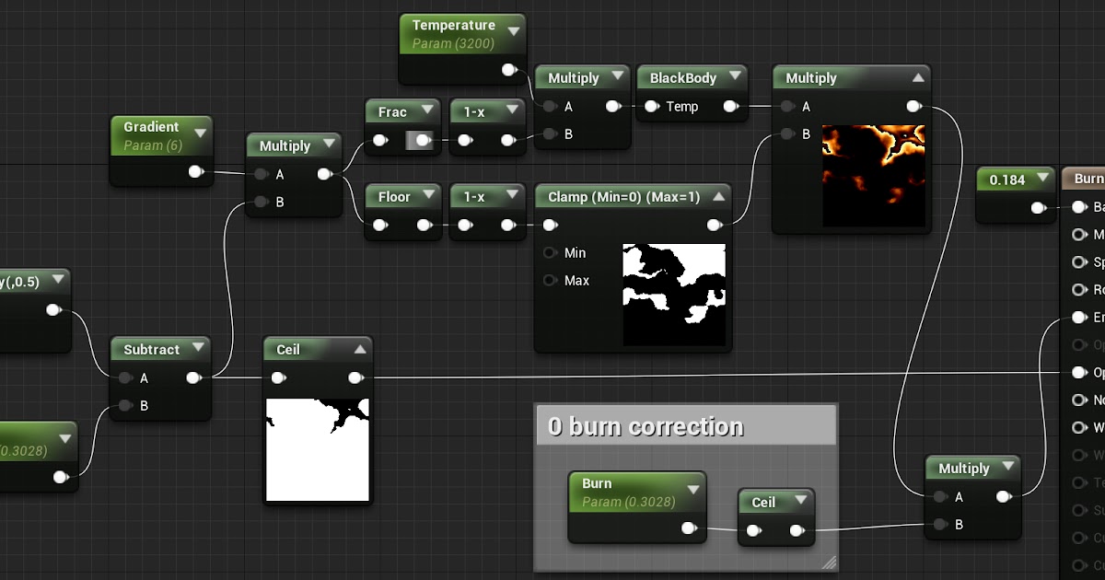Screen dimensions: 1105x580
Task: Collapse the white preview on the Ceil node
Action: point(359,348)
